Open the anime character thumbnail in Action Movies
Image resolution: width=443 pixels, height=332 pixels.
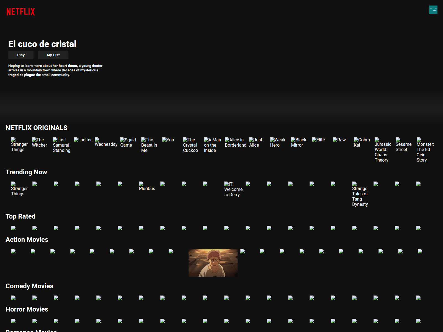213,263
